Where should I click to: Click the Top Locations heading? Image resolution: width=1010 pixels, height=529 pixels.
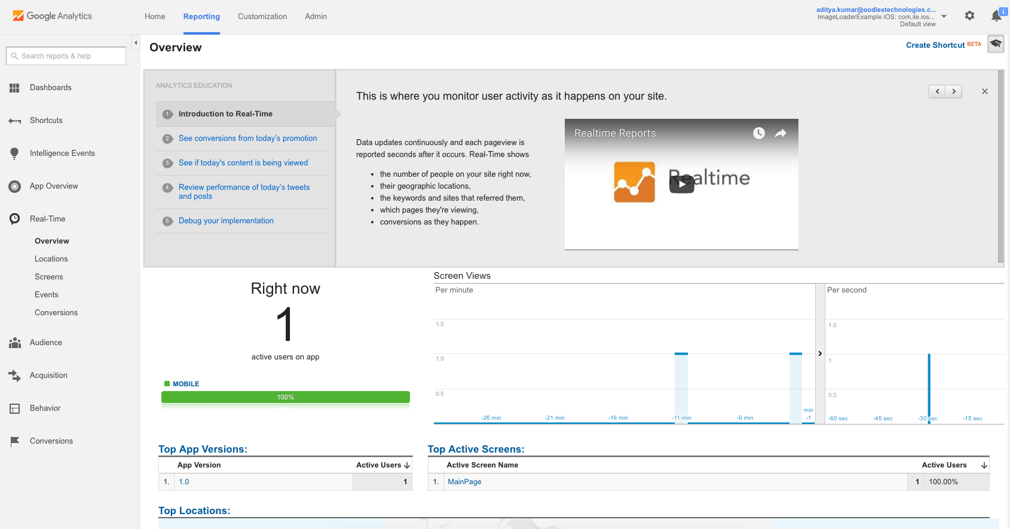[194, 511]
